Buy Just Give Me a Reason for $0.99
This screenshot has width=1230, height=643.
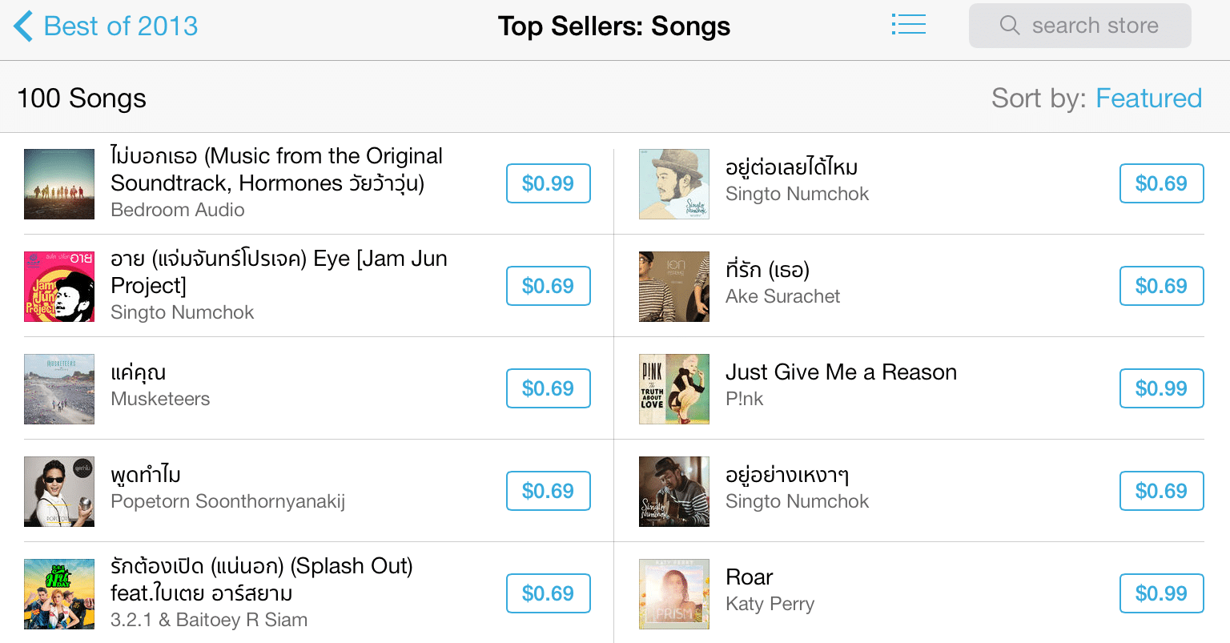coord(1161,388)
